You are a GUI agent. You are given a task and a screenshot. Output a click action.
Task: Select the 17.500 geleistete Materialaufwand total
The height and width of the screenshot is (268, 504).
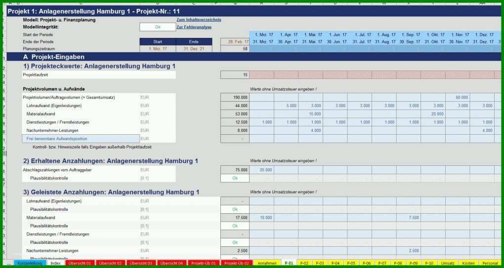(235, 218)
